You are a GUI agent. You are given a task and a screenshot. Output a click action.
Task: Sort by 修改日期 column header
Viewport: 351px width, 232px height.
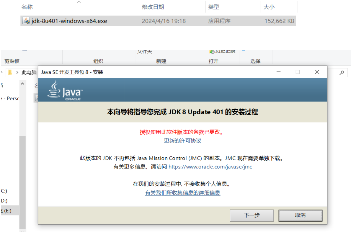[x=153, y=7]
